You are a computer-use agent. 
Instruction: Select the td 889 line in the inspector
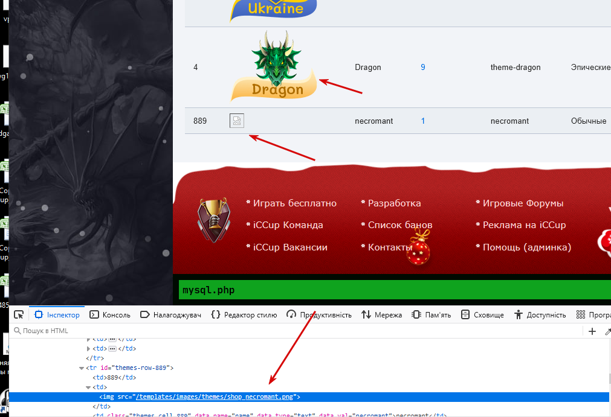(114, 377)
